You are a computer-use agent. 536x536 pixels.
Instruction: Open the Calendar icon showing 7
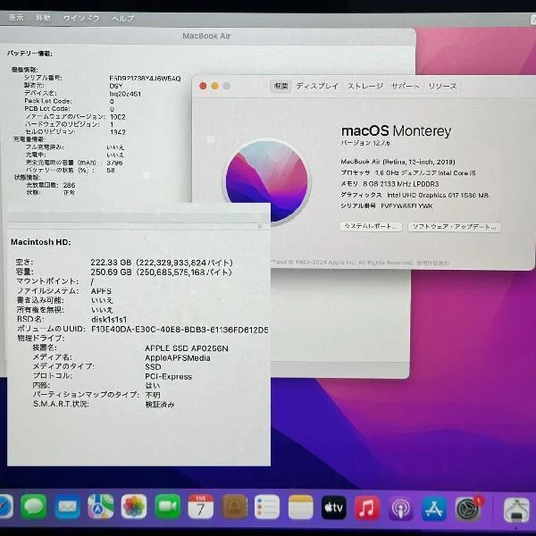tap(201, 507)
